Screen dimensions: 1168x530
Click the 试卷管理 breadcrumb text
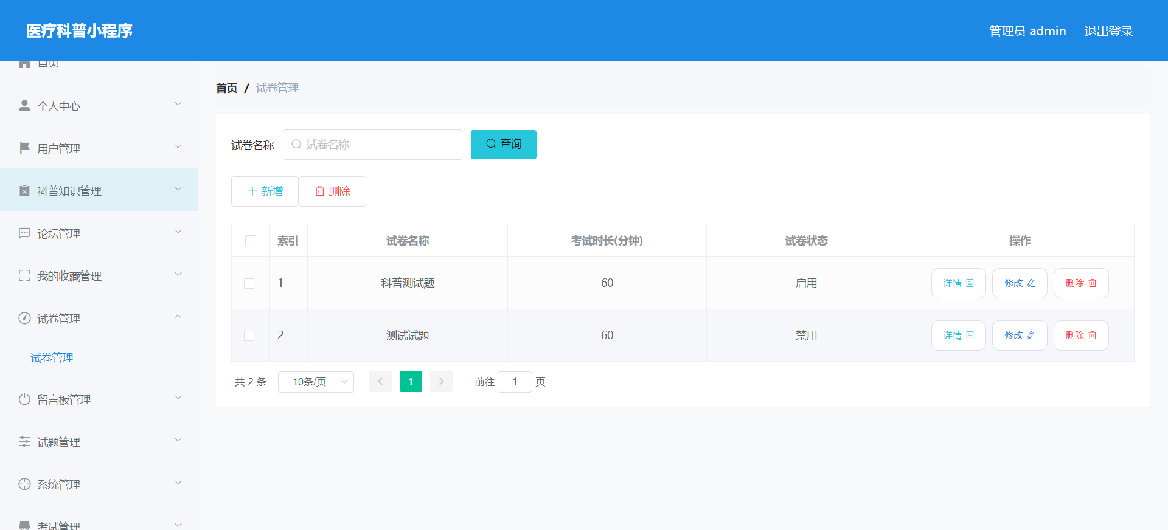point(277,88)
